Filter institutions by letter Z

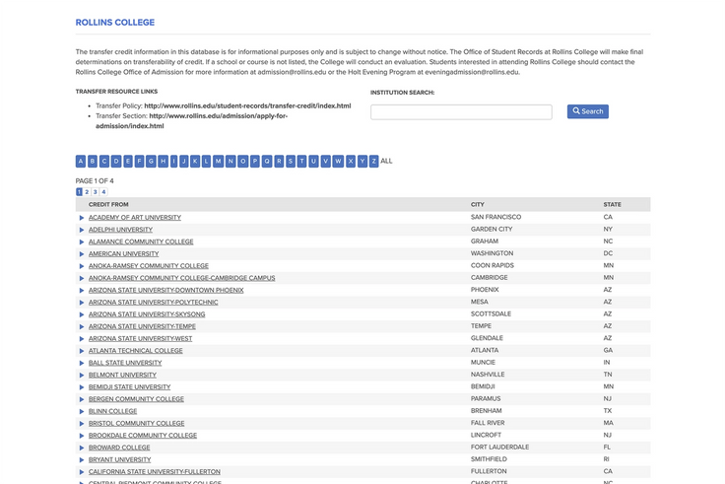click(373, 161)
